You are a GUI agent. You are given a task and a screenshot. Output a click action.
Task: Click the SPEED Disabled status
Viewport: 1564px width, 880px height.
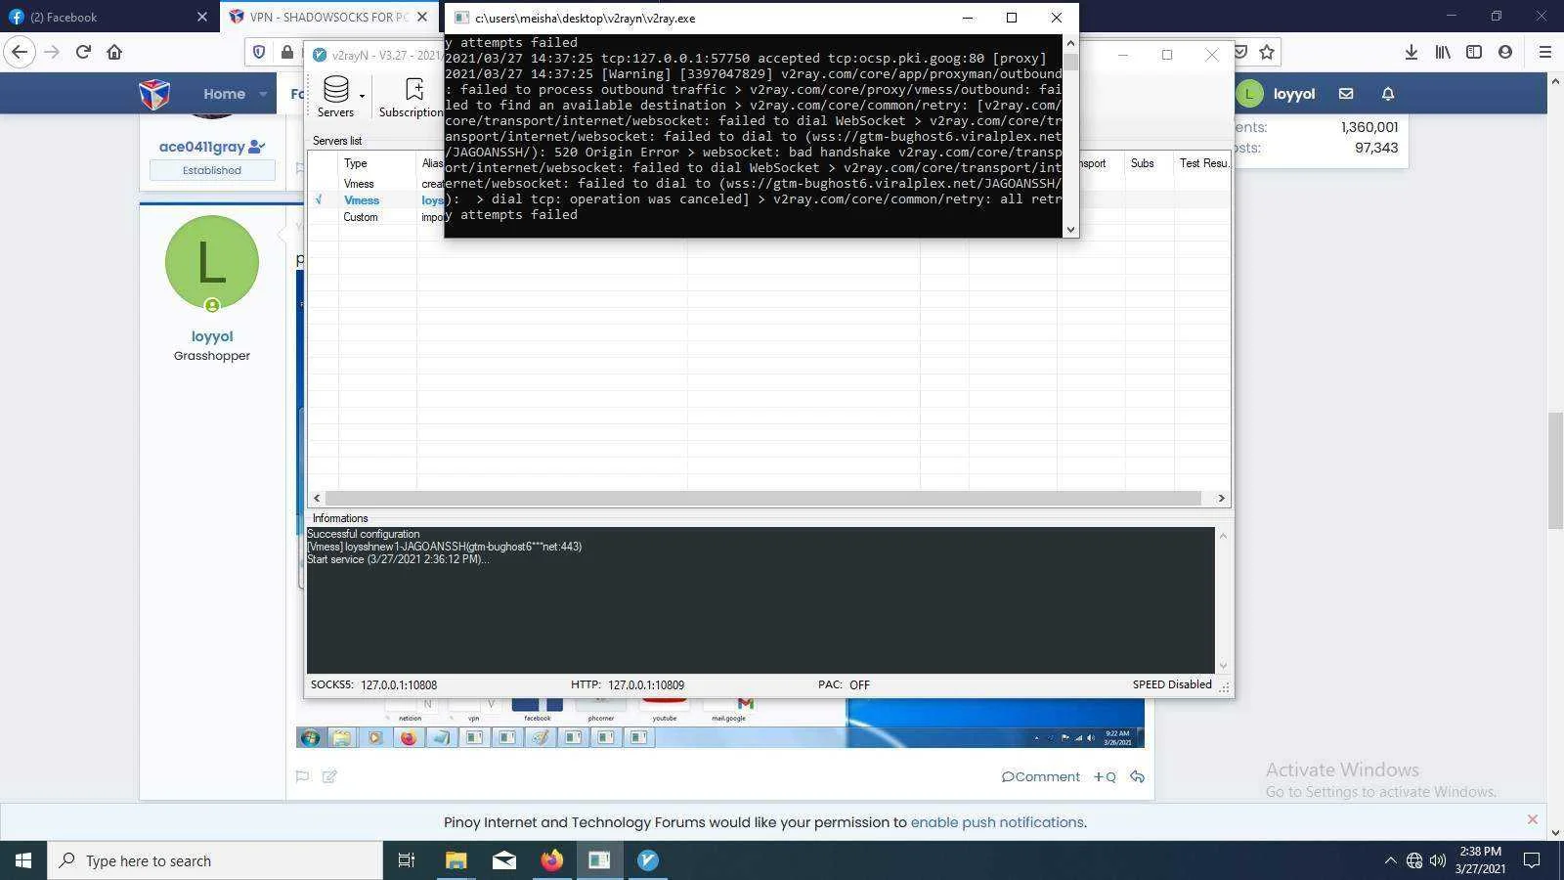click(x=1172, y=684)
